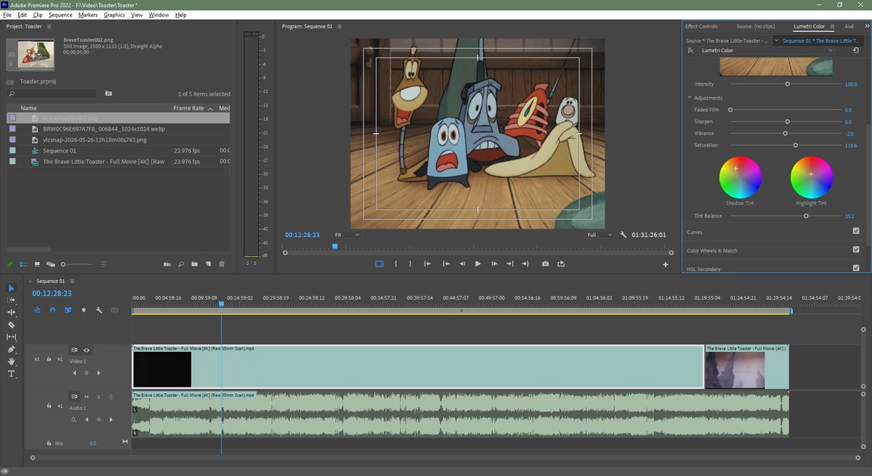Select the Type tool
The image size is (872, 476).
coord(12,374)
